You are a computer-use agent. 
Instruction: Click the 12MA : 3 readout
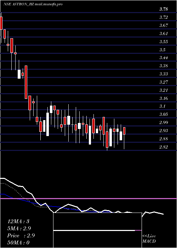coord(18,221)
